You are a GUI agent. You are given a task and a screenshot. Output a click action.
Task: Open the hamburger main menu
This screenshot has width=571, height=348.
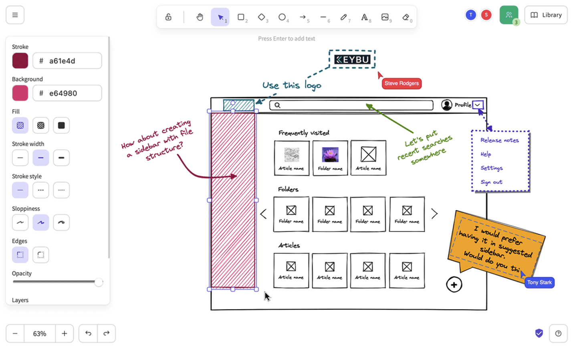pyautogui.click(x=15, y=15)
